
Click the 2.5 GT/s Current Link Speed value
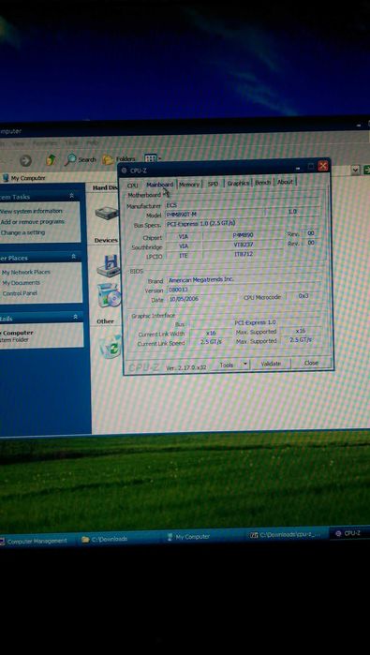coord(211,342)
